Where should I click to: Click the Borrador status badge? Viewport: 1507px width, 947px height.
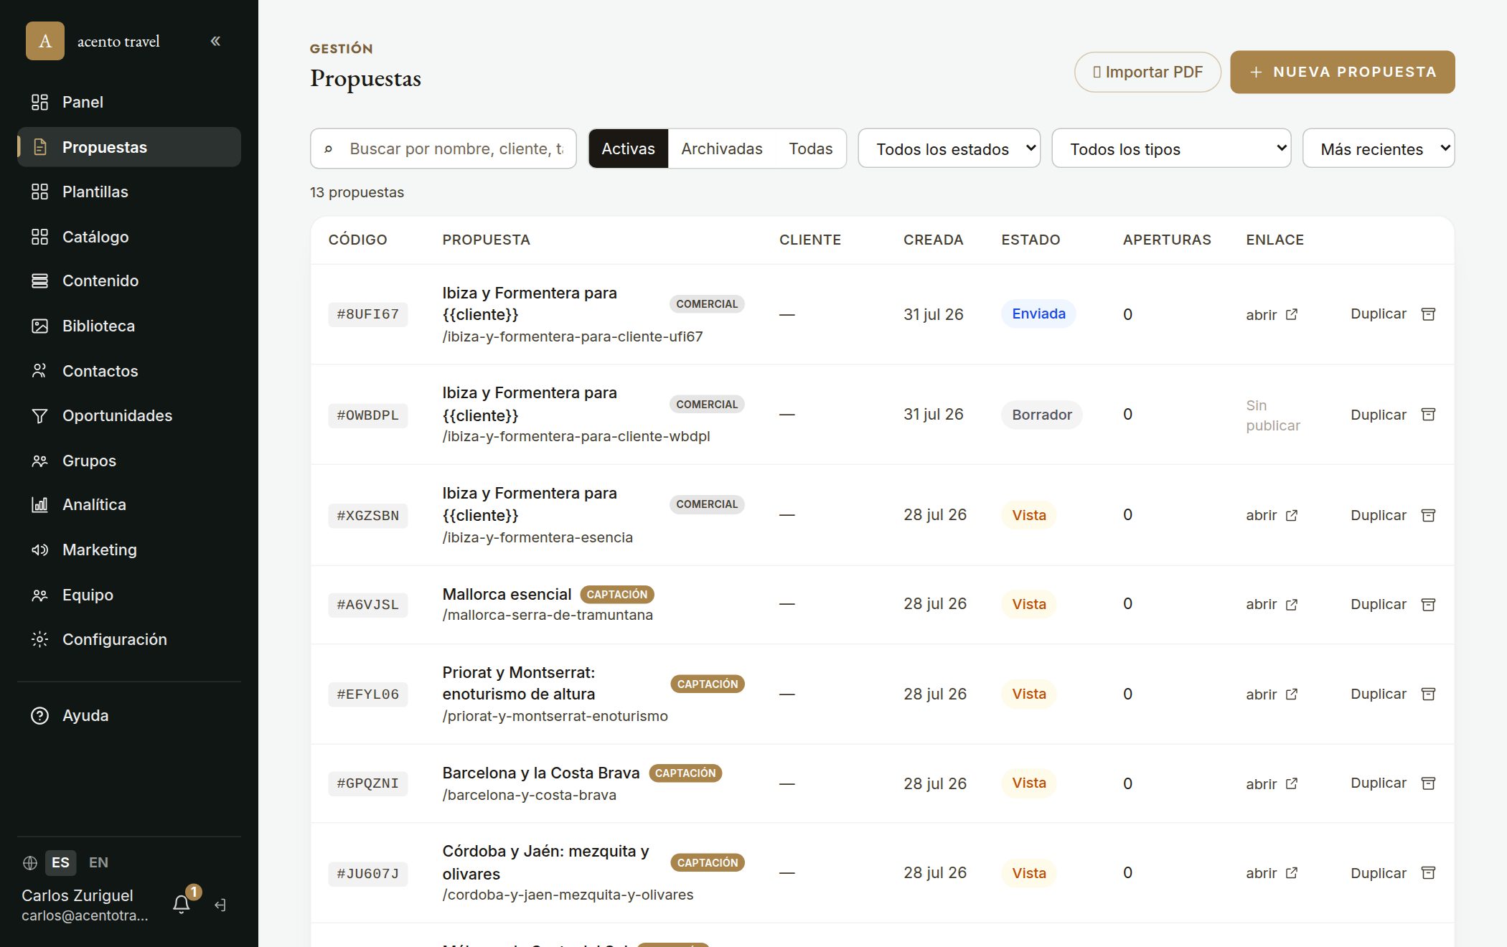[1042, 415]
